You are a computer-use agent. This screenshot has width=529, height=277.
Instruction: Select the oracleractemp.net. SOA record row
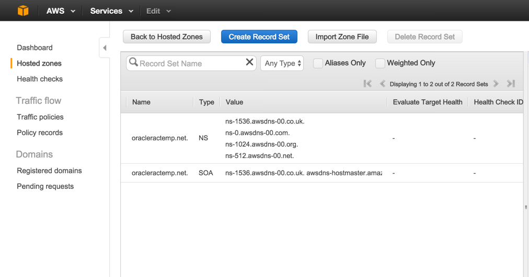pos(322,173)
